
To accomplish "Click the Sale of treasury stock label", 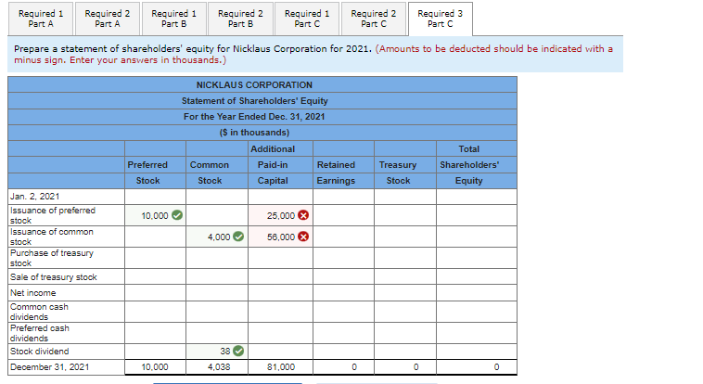I will (x=54, y=276).
